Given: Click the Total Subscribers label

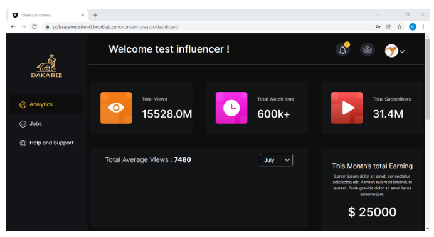Looking at the screenshot, I should (391, 99).
